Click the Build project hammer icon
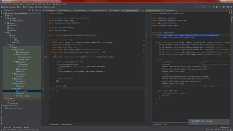Image resolution: width=233 pixels, height=131 pixels. point(197,7)
